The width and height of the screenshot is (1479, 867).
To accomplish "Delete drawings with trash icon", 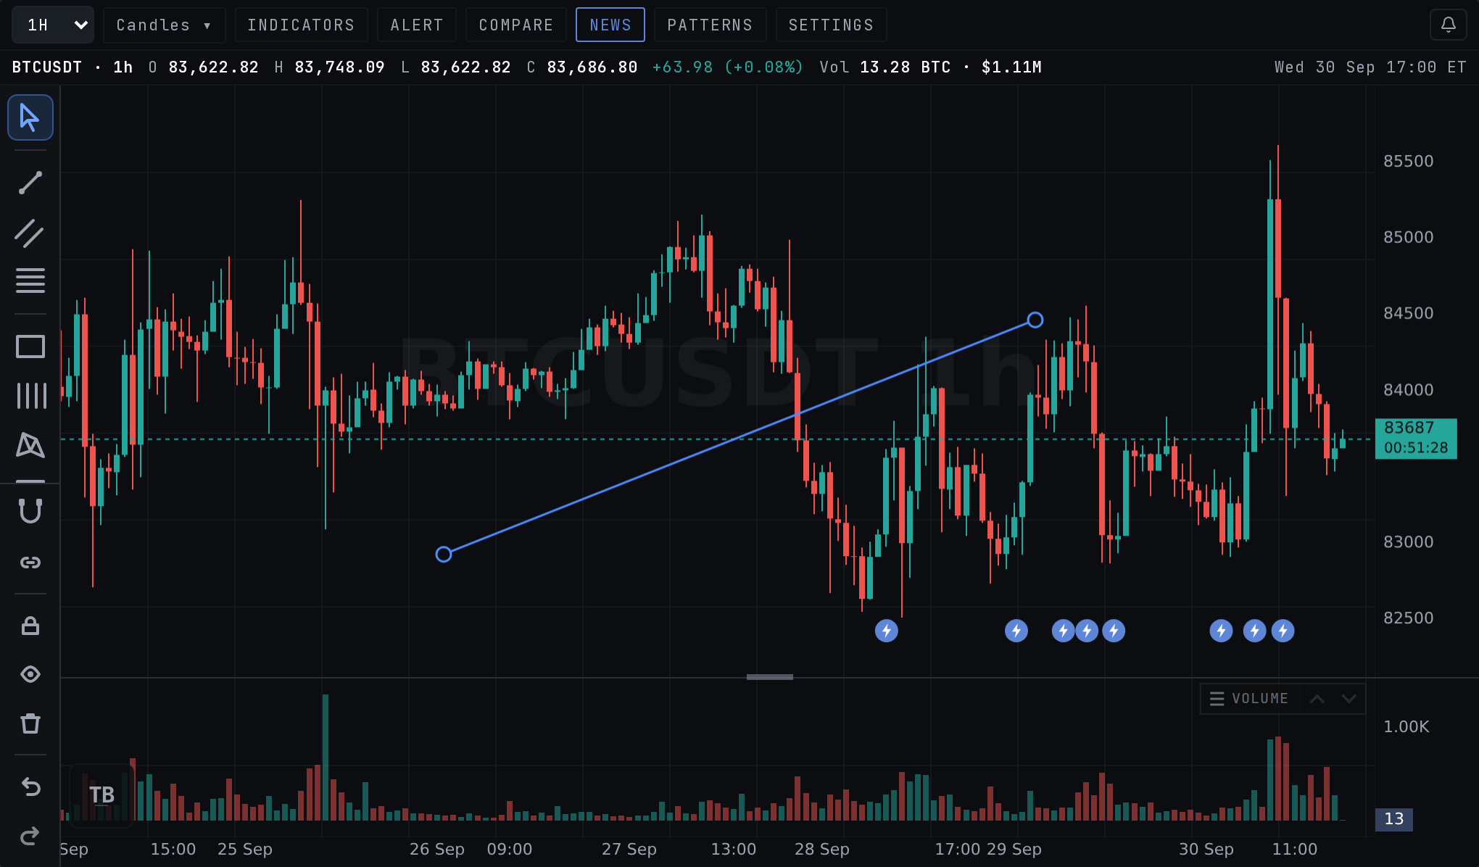I will click(x=30, y=723).
